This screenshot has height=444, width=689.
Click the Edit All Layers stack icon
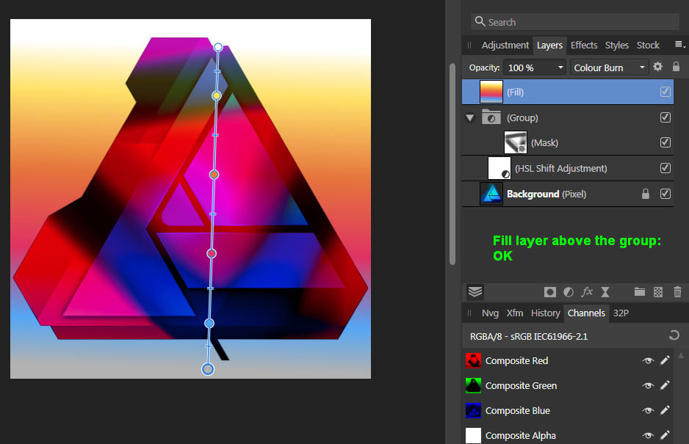[475, 292]
